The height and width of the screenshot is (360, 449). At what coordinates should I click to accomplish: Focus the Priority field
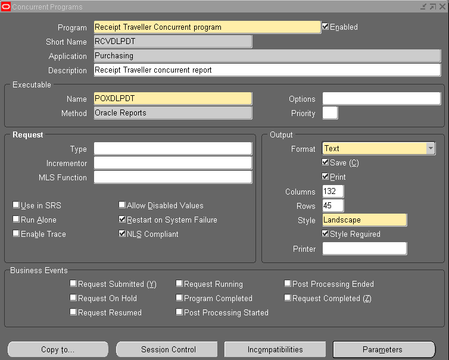330,112
